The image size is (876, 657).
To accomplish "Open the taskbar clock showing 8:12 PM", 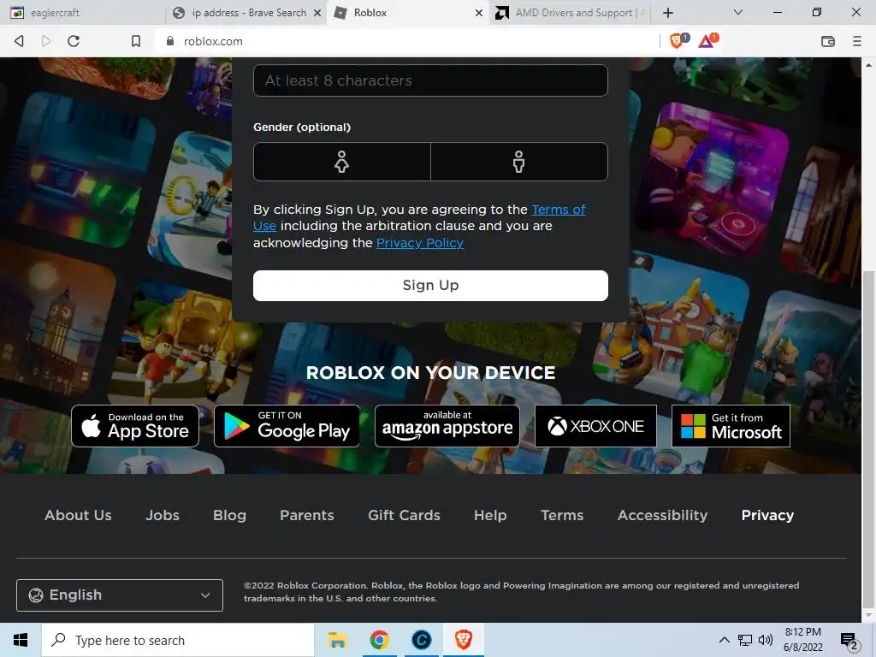I will click(802, 640).
